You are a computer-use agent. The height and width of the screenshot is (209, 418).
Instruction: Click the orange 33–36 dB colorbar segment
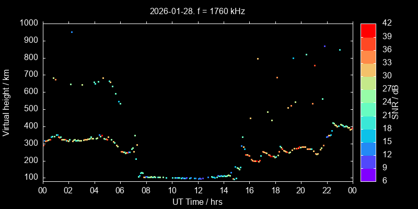point(367,56)
